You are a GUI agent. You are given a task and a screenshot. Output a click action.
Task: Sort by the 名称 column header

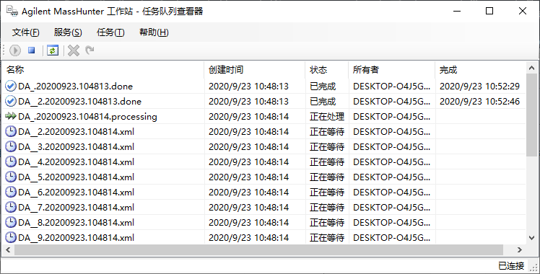click(103, 70)
